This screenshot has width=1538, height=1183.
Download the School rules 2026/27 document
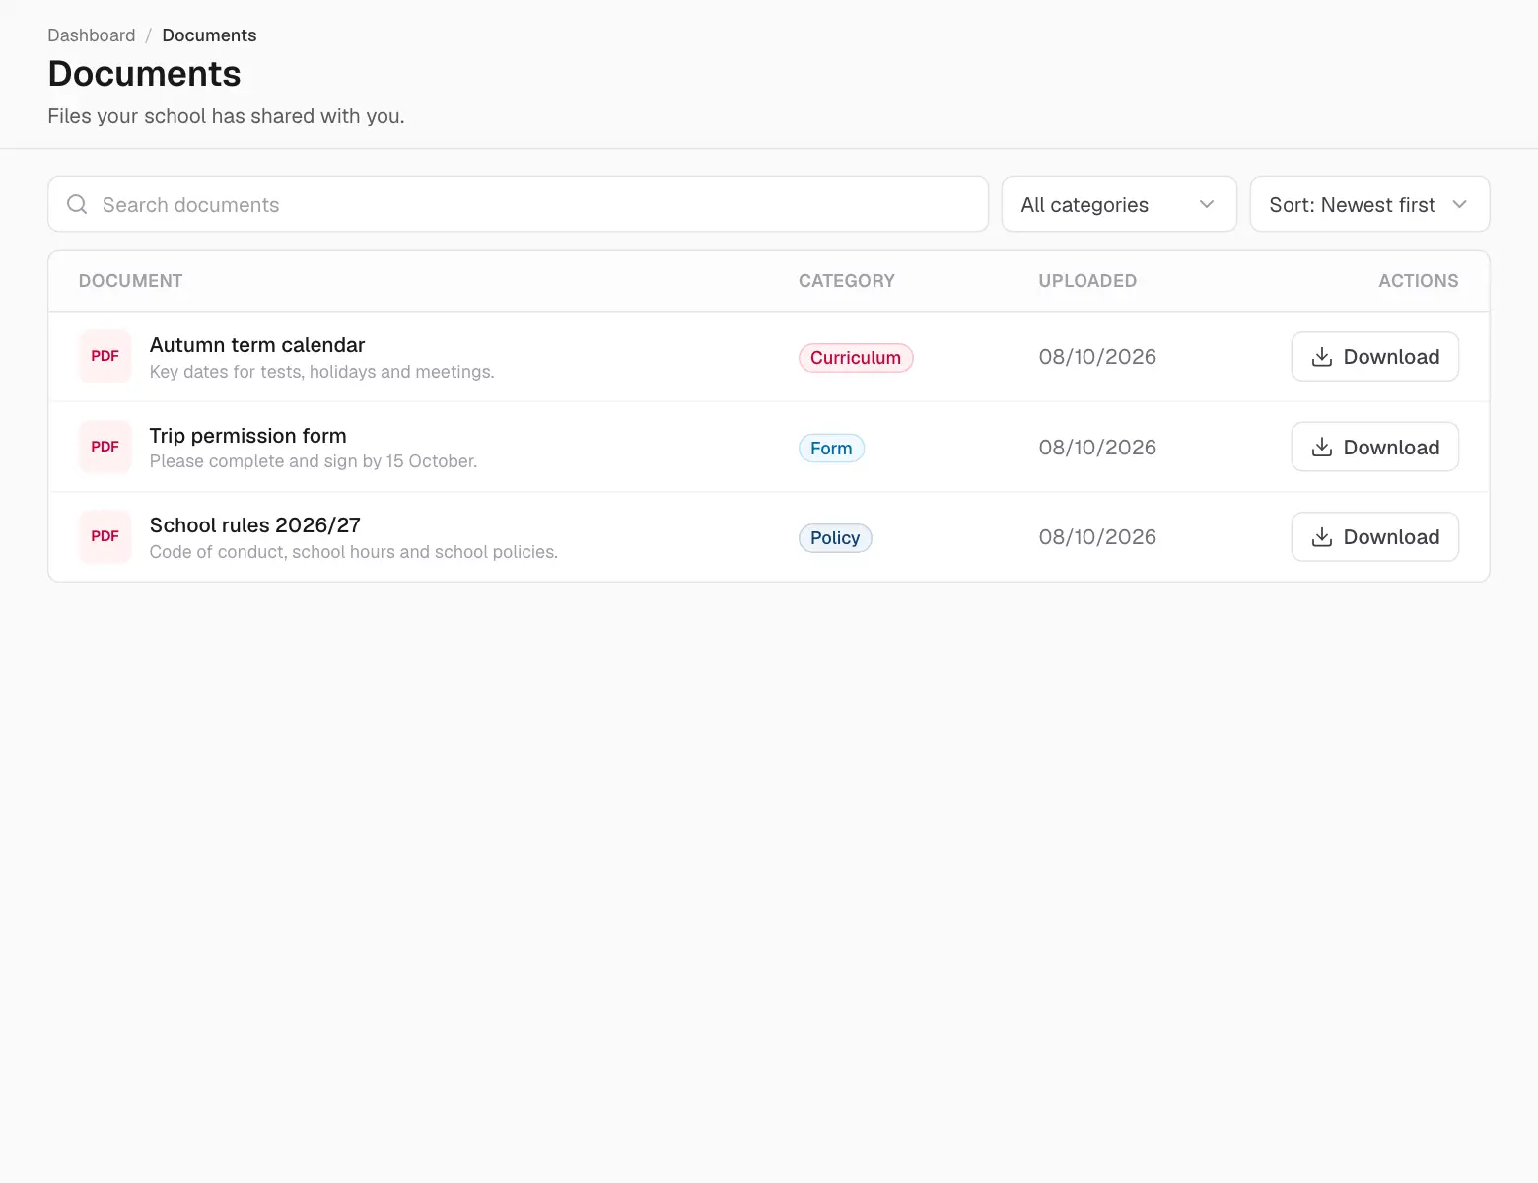(x=1375, y=536)
